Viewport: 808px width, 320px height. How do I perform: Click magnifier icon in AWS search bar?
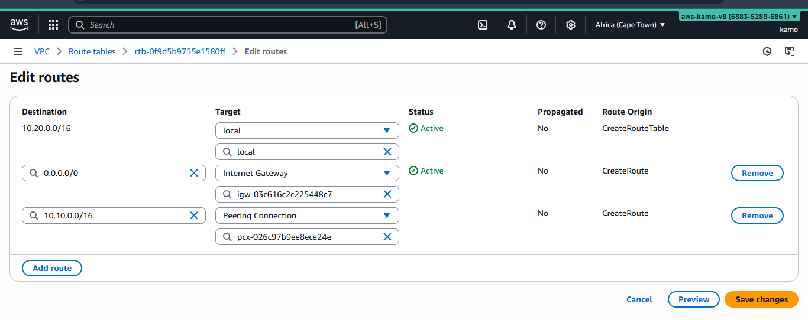tap(80, 25)
